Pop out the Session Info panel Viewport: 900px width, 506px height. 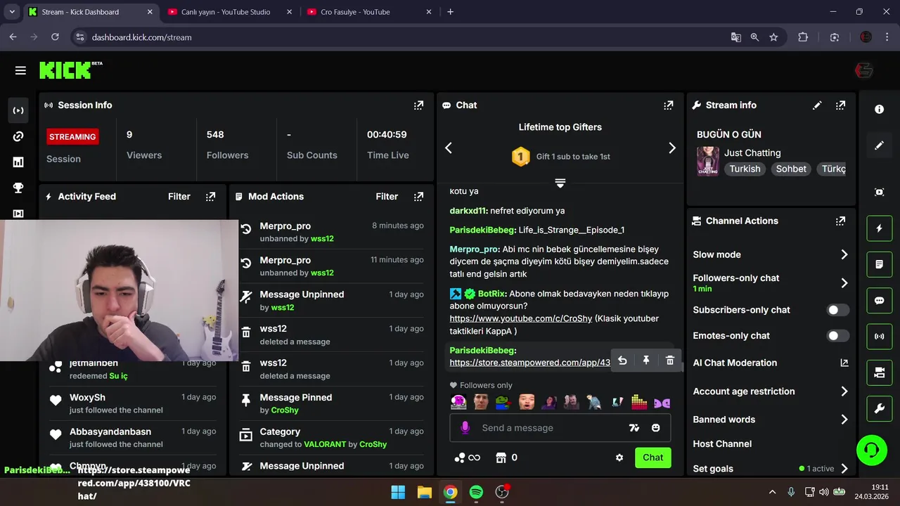tap(419, 105)
